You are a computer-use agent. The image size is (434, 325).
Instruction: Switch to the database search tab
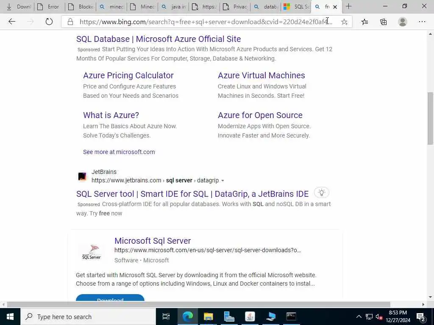(266, 7)
